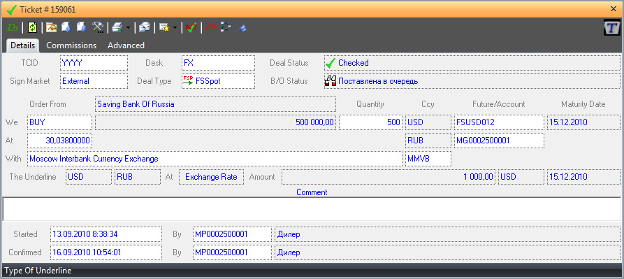624x279 pixels.
Task: Click the printer icon
Action: (x=117, y=27)
